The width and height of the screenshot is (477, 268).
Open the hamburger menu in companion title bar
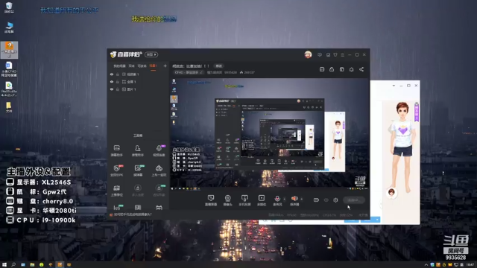tap(343, 54)
